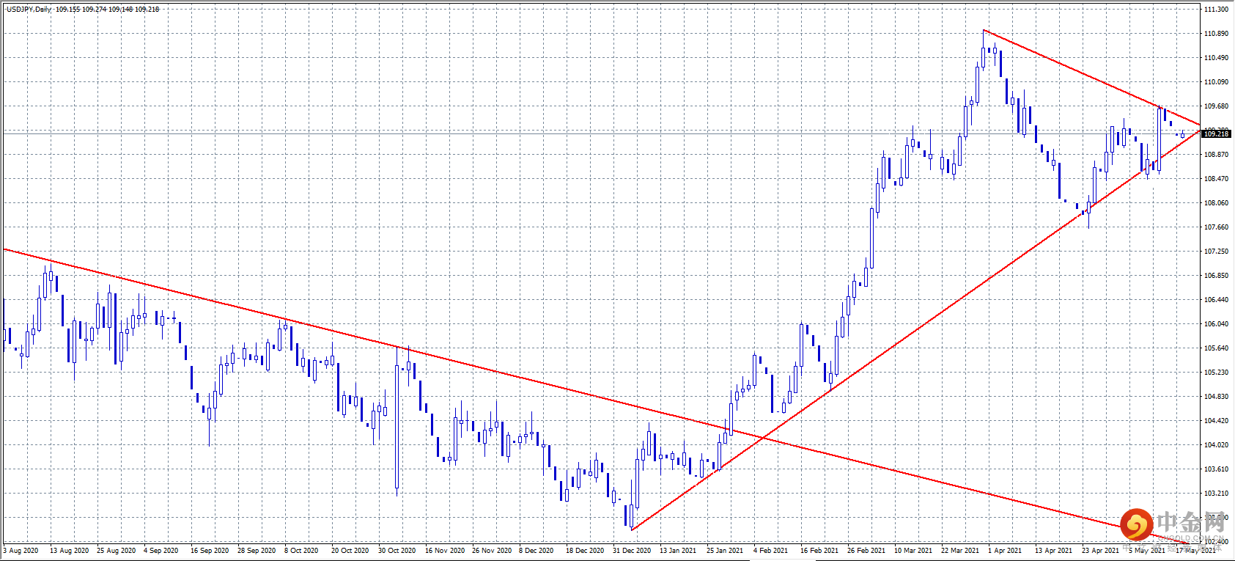This screenshot has height=561, width=1235.
Task: Click the 104.830 price axis label
Action: (x=1217, y=397)
